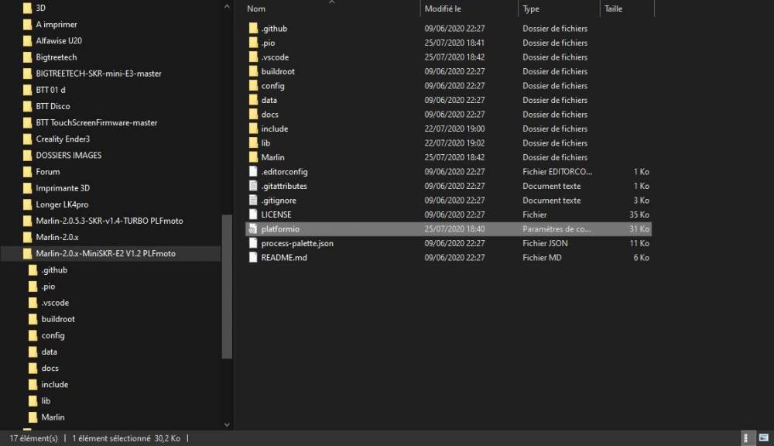Image resolution: width=774 pixels, height=446 pixels.
Task: Select the config subfolder in tree
Action: click(53, 334)
